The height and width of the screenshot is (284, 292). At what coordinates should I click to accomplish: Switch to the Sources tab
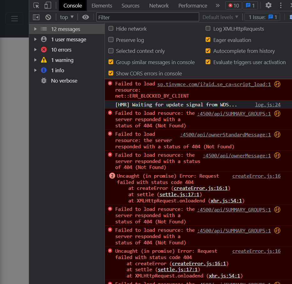(x=131, y=6)
